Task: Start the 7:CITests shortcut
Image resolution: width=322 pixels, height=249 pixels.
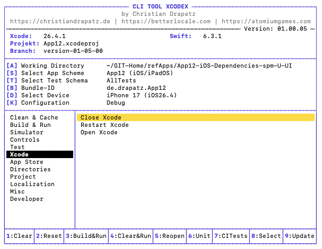Action: tap(231, 236)
